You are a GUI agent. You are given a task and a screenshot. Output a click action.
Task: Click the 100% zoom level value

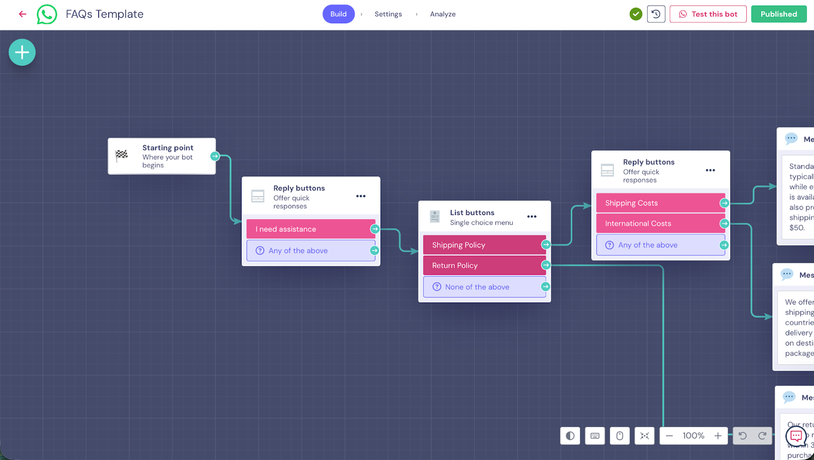pyautogui.click(x=693, y=436)
